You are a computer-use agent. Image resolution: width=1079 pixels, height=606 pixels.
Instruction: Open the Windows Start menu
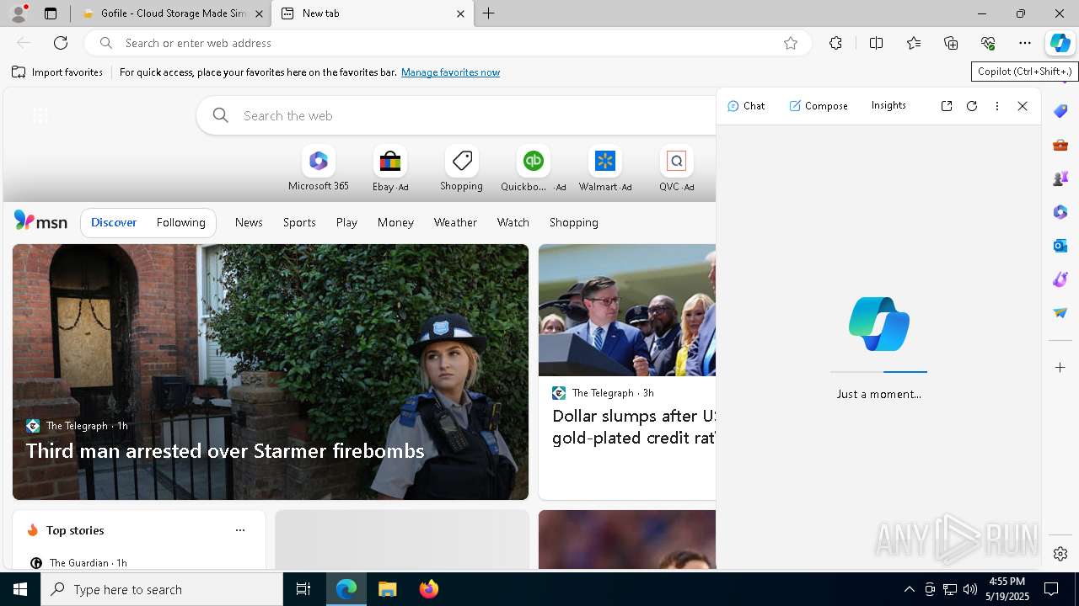pos(20,589)
